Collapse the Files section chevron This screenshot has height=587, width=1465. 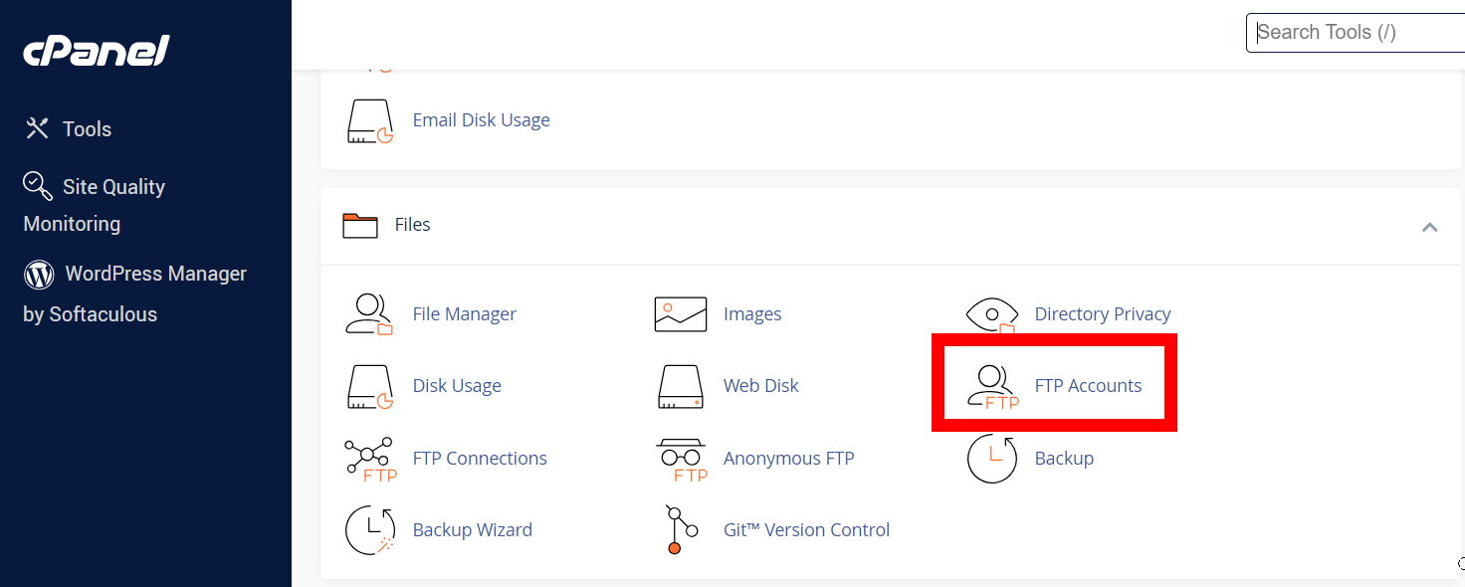pyautogui.click(x=1429, y=227)
